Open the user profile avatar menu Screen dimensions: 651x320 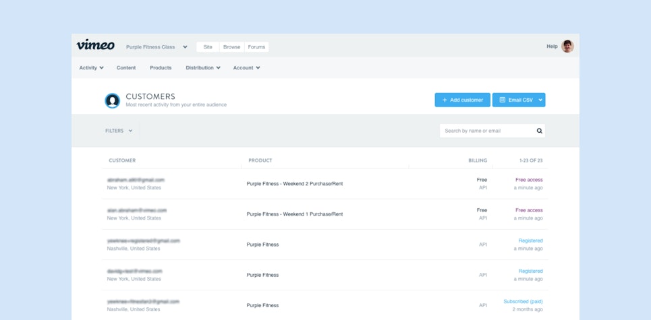567,46
